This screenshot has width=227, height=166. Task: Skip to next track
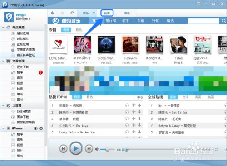pos(89,149)
